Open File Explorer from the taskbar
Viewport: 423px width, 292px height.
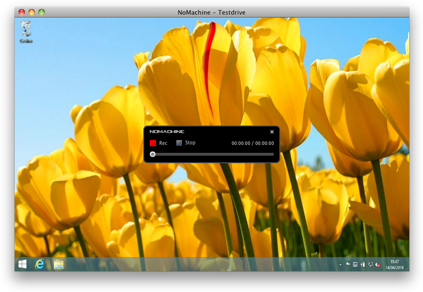pyautogui.click(x=59, y=264)
